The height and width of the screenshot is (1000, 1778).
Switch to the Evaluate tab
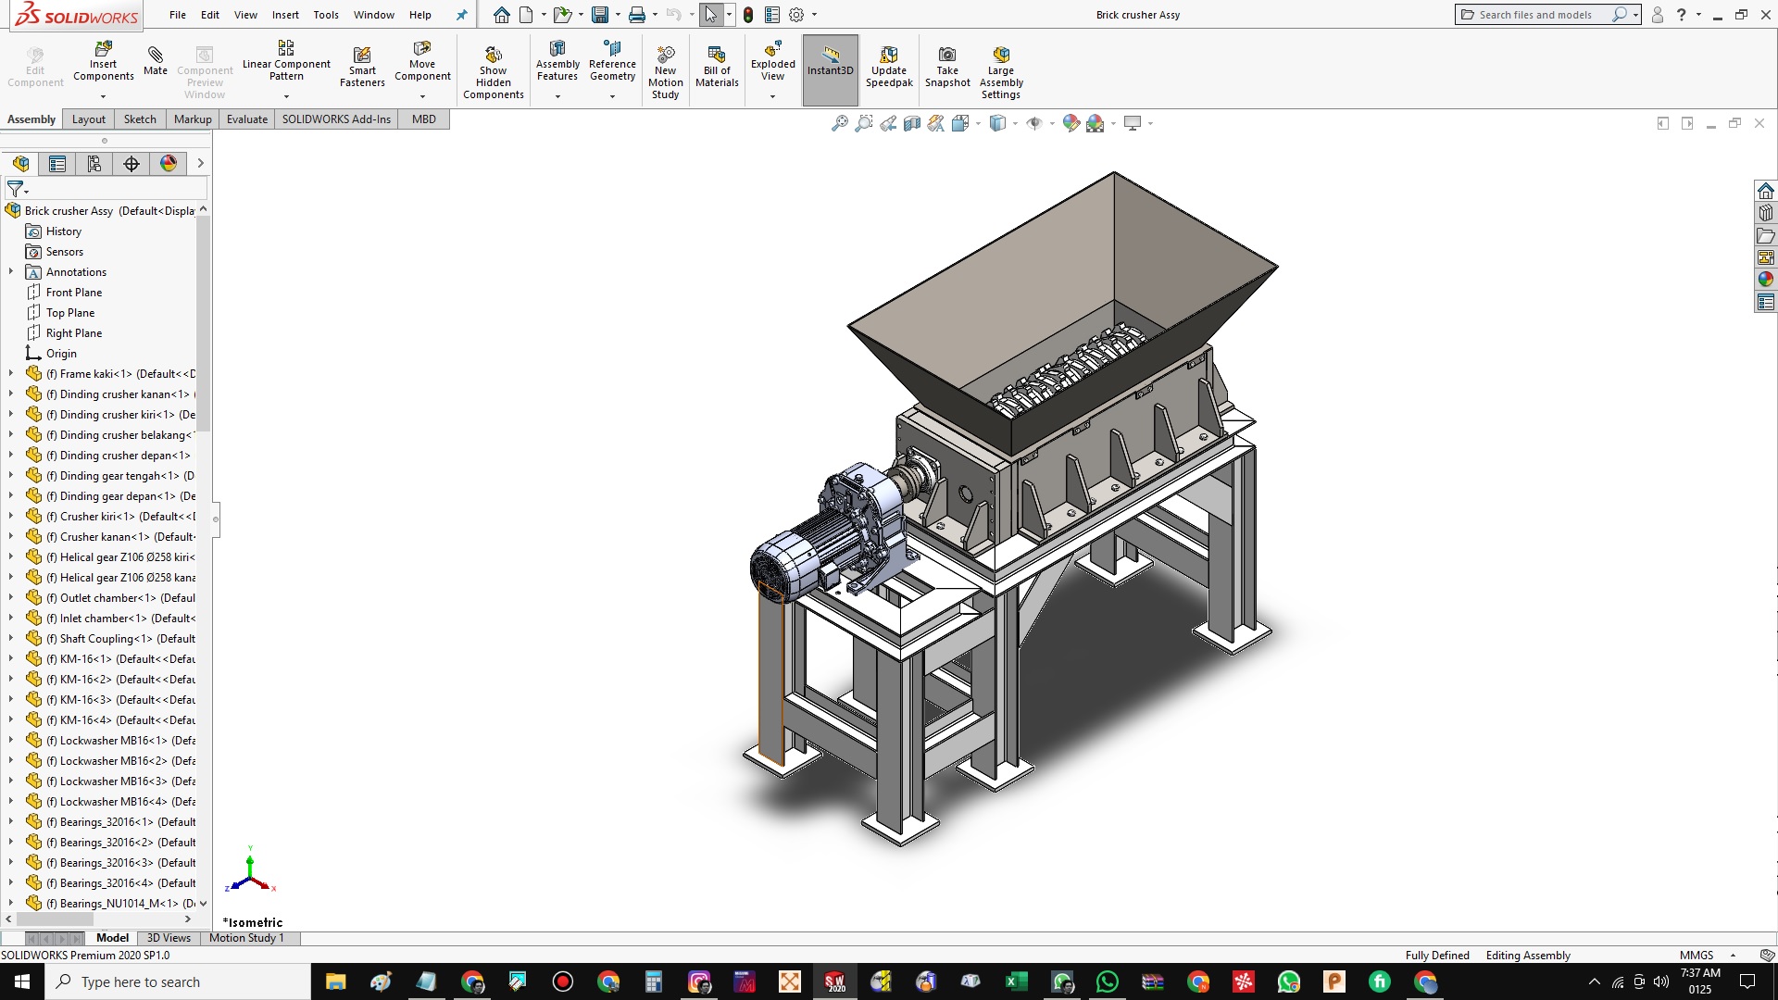[246, 119]
